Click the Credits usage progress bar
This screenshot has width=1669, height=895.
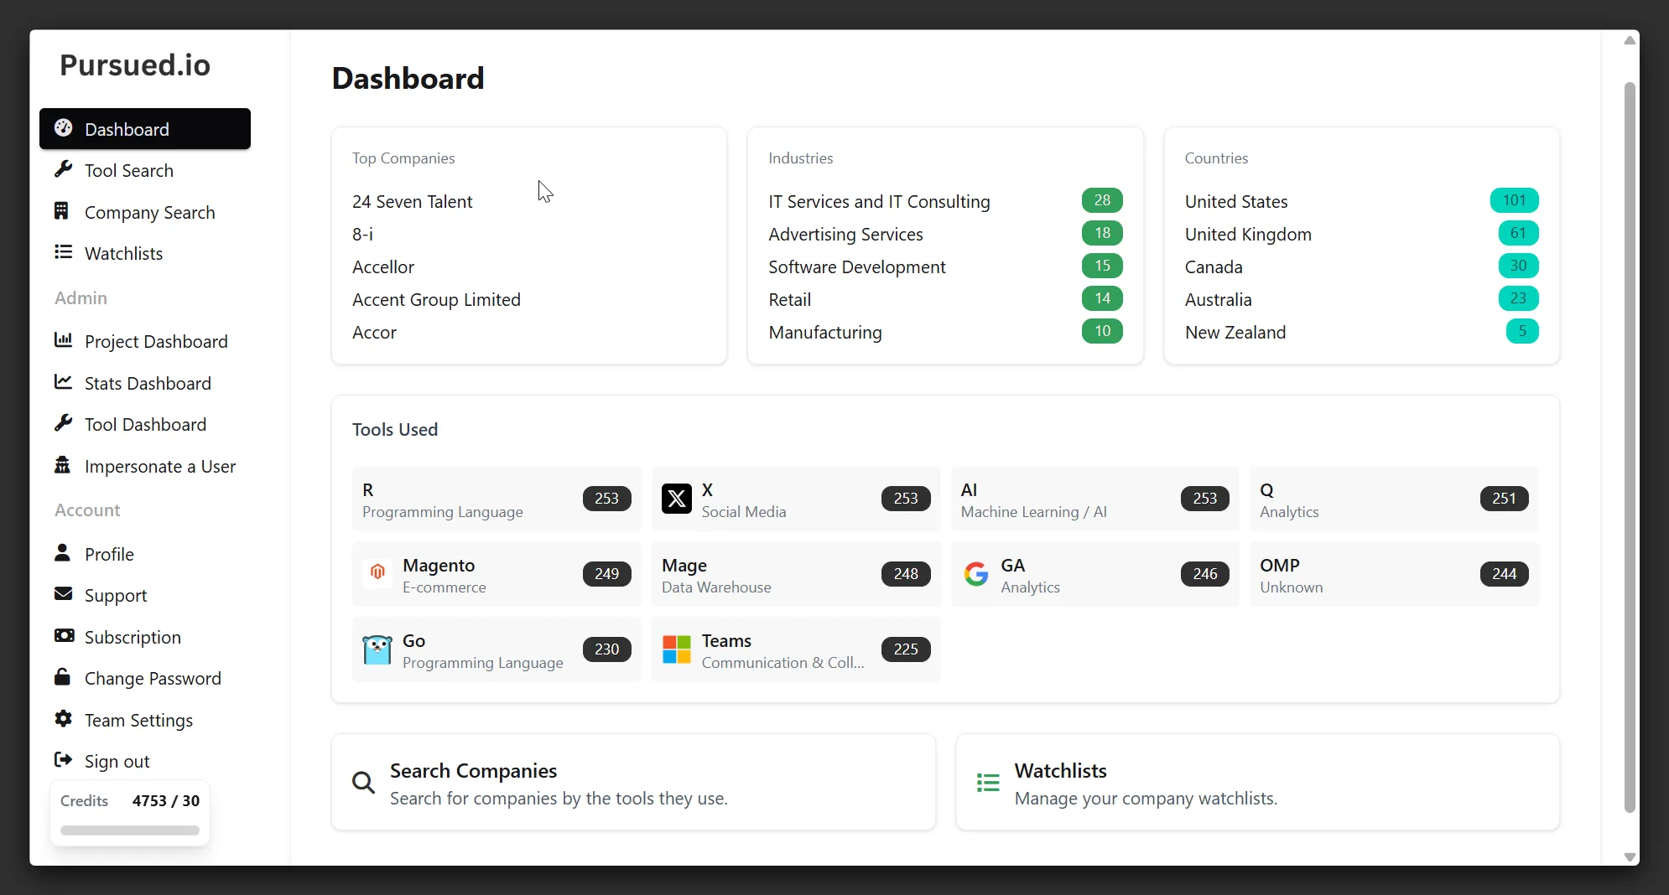129,830
